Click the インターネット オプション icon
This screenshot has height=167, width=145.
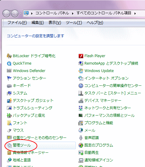click(x=81, y=78)
